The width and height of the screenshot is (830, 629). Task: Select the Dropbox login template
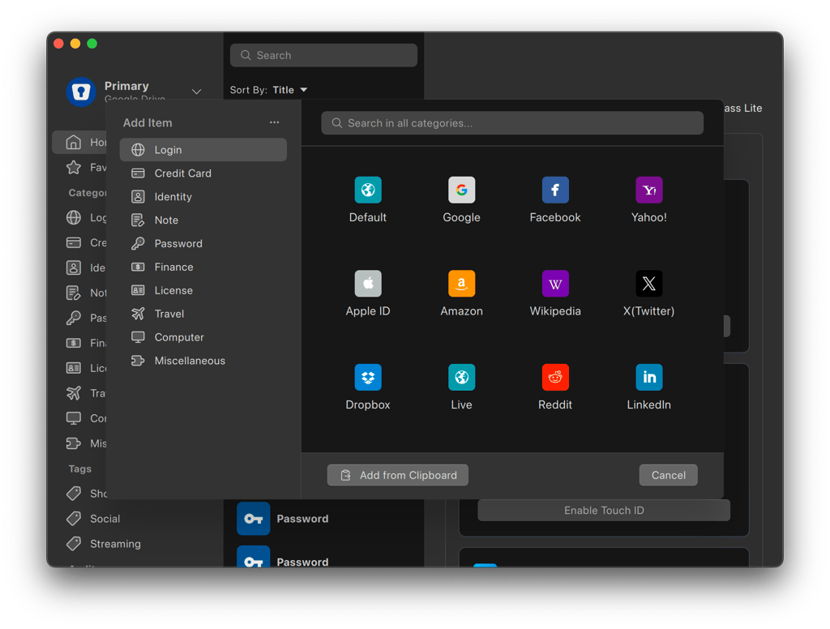[368, 377]
